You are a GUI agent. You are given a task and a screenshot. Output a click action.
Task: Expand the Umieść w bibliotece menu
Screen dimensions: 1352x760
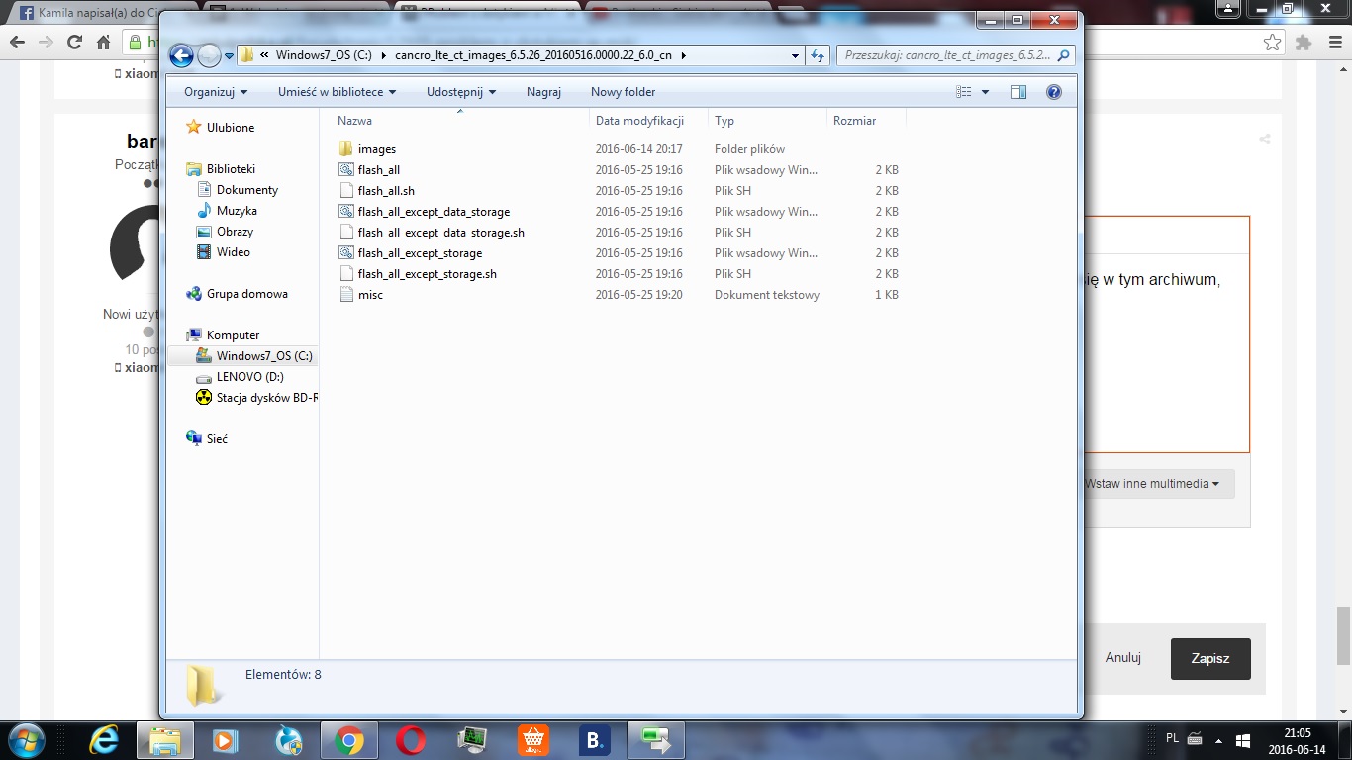click(337, 92)
